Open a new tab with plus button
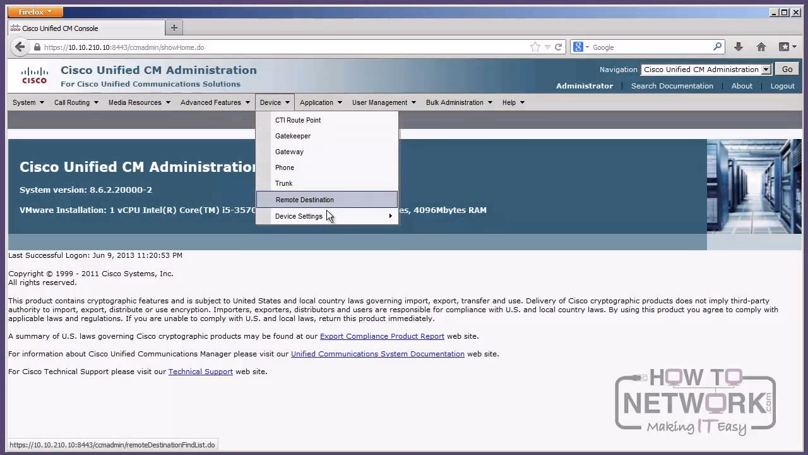Image resolution: width=808 pixels, height=455 pixels. coord(174,28)
